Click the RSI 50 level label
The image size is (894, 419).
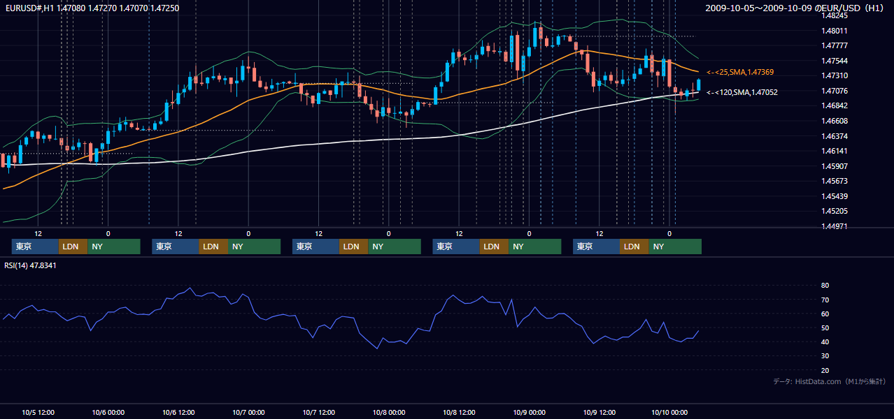coord(825,328)
